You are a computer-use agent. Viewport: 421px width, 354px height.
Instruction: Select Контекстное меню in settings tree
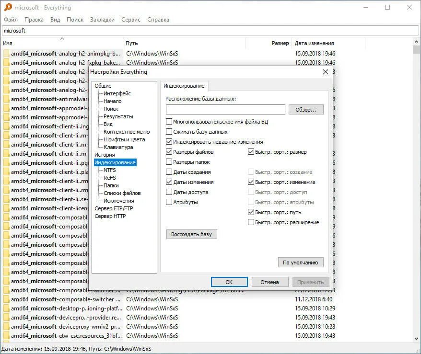[x=127, y=132]
